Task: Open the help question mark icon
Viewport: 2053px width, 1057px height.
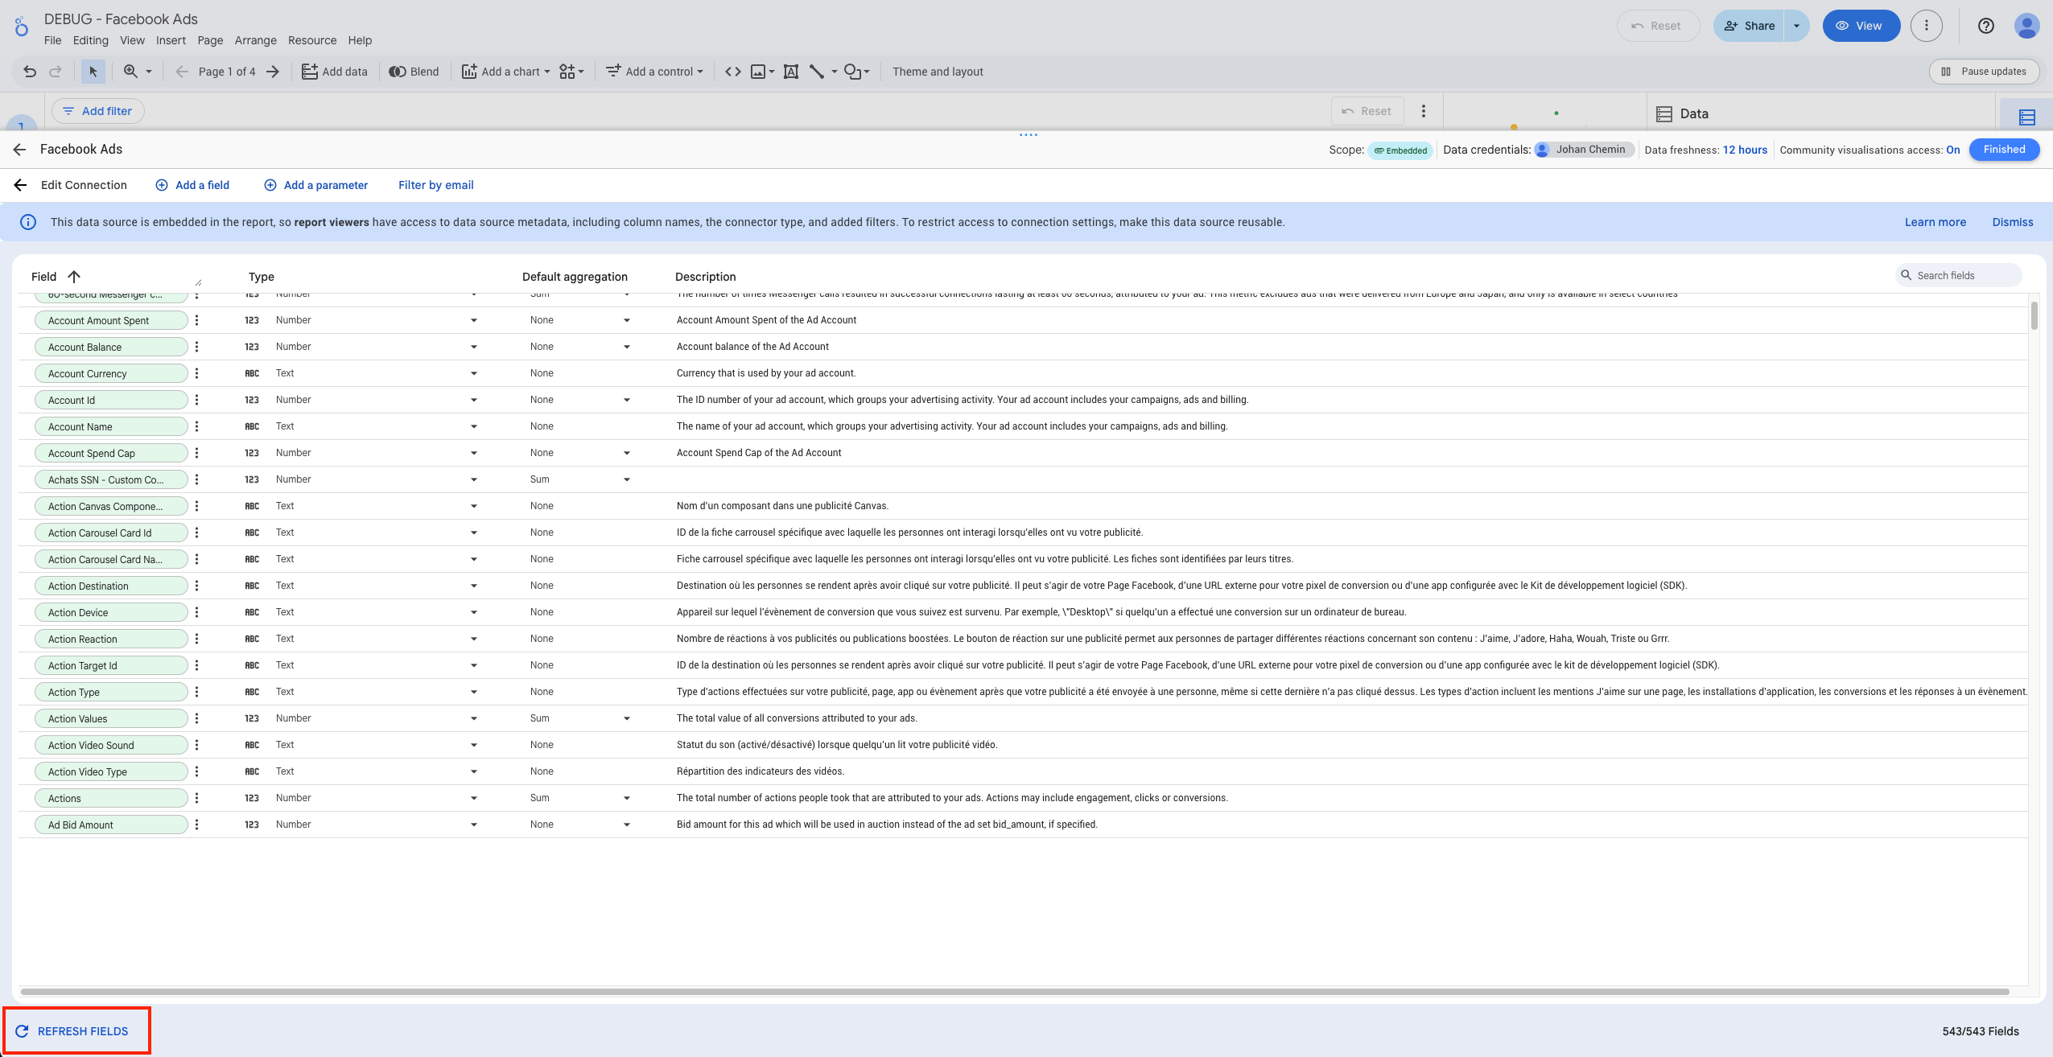Action: coord(1985,26)
